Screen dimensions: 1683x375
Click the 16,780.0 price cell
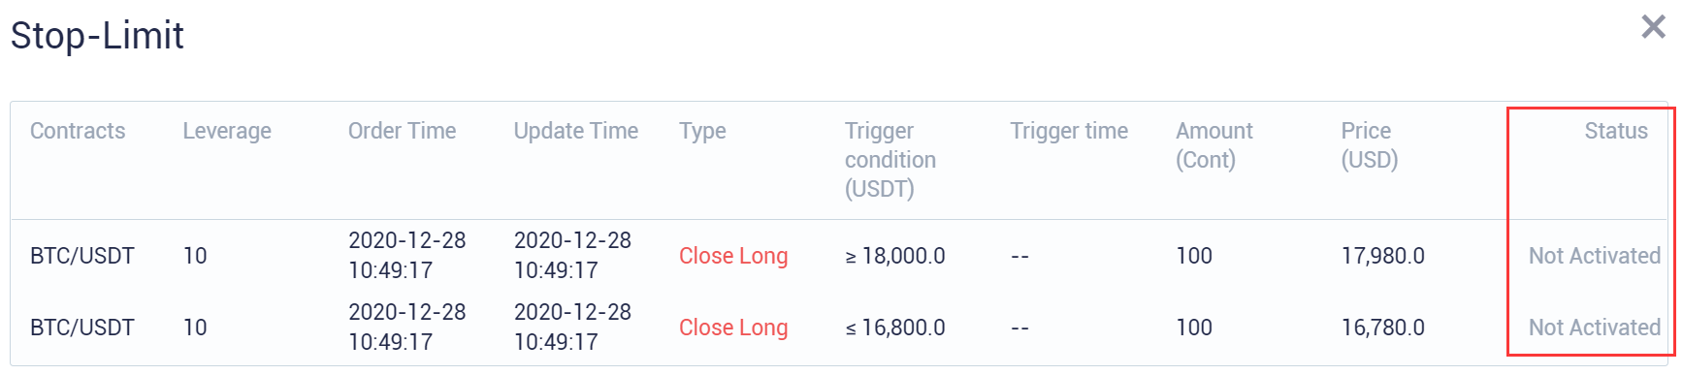coord(1382,328)
